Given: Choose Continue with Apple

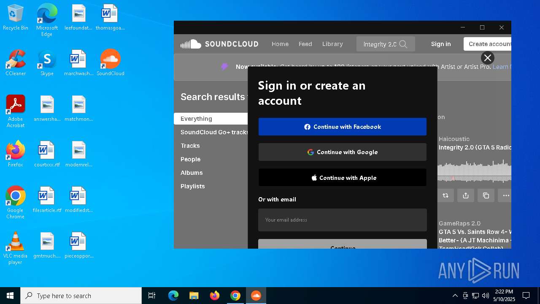Looking at the screenshot, I should pos(343,178).
